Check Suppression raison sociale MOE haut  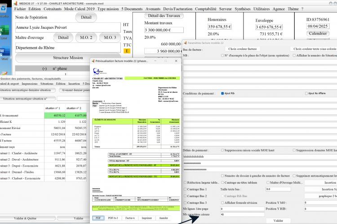click(x=222, y=150)
